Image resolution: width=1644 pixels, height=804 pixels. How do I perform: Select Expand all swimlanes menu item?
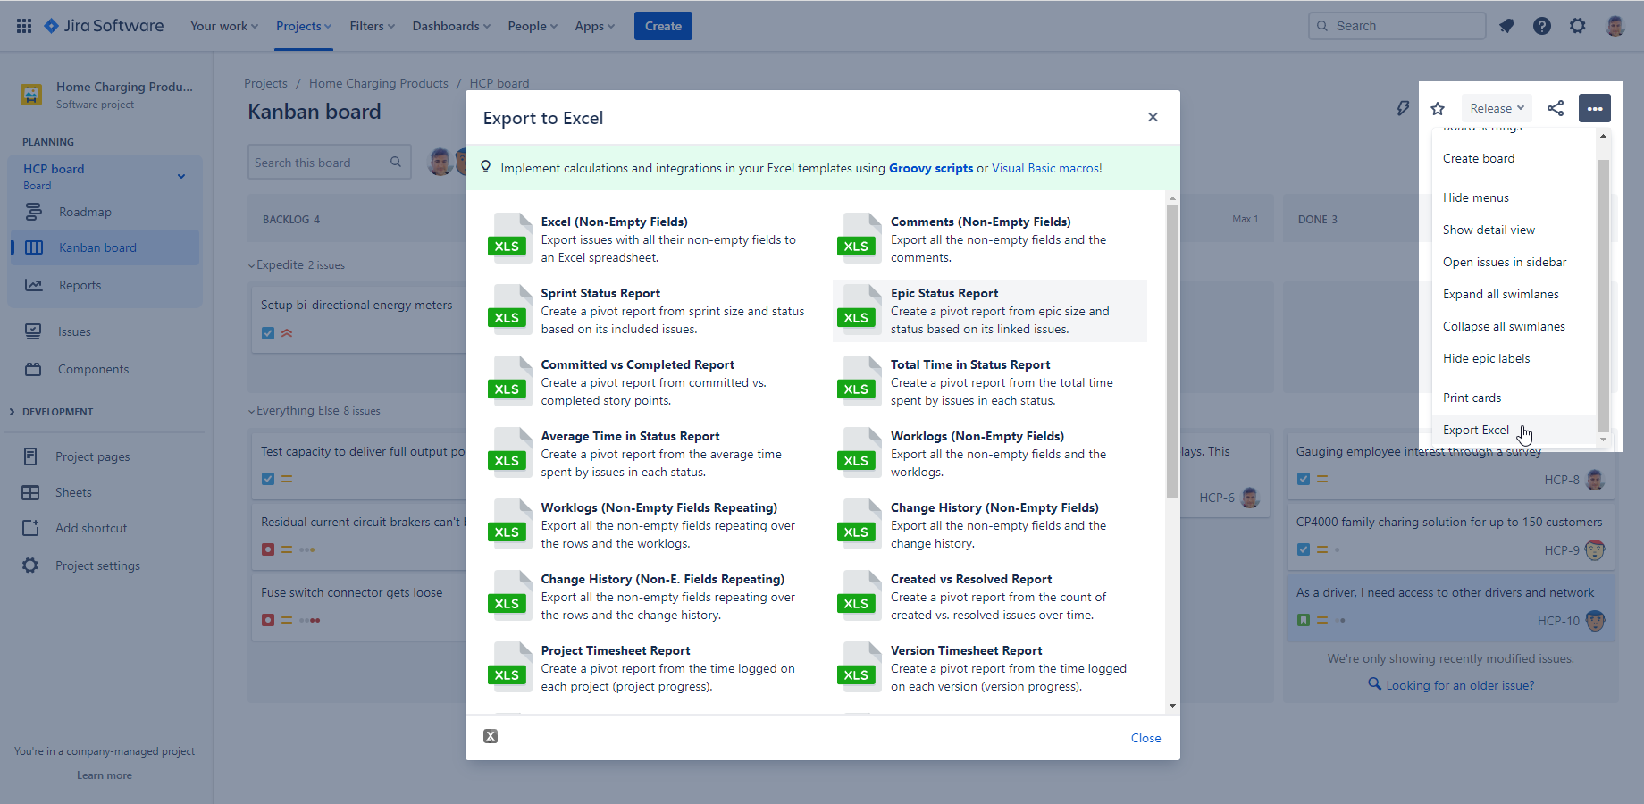point(1514,294)
